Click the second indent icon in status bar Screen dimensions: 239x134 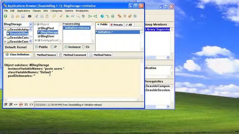[11, 105]
